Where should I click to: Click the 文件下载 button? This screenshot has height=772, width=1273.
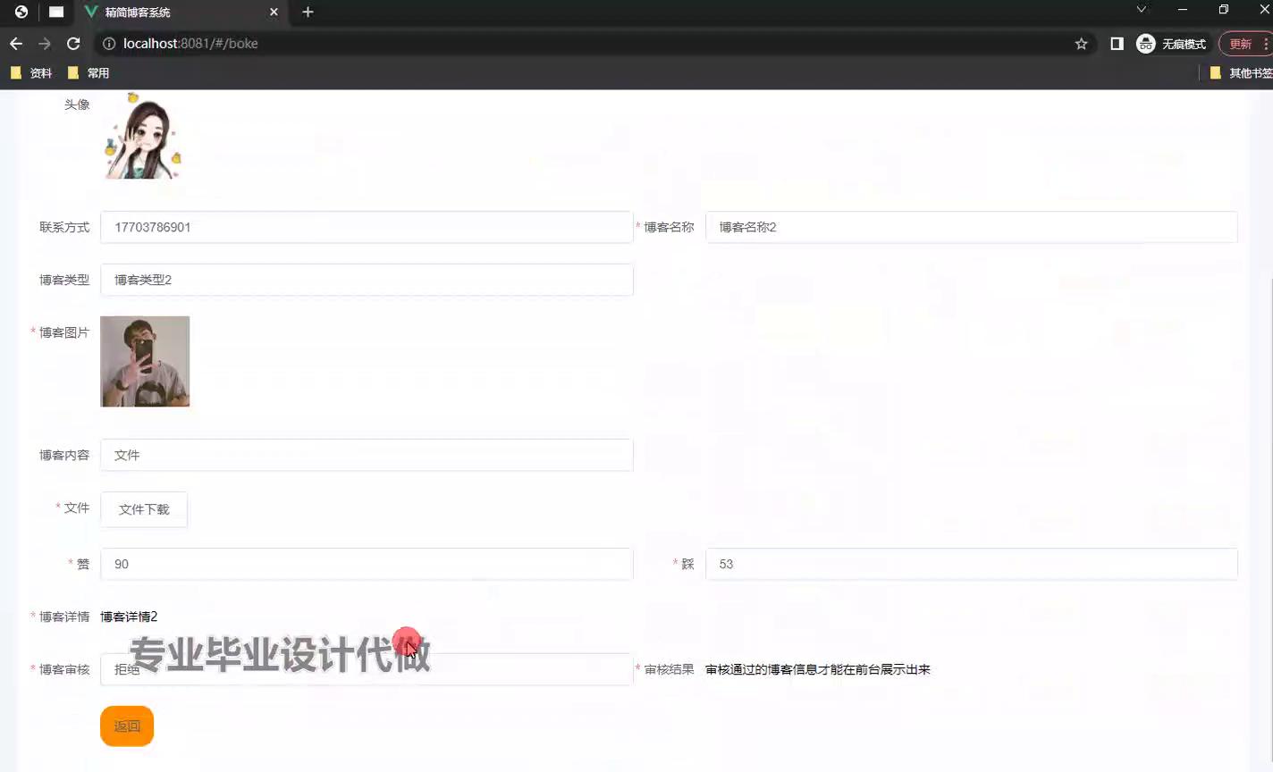point(144,509)
